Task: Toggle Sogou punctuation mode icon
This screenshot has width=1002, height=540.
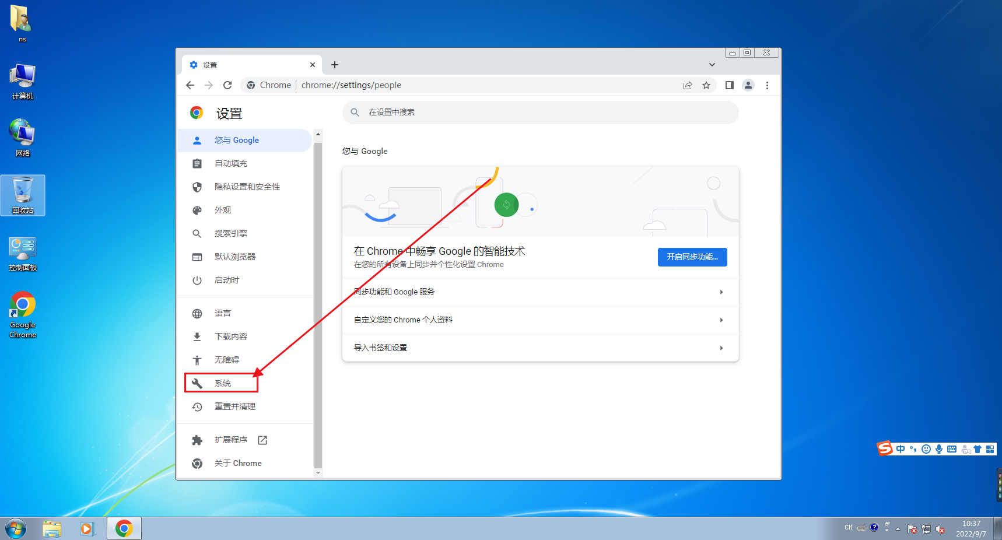Action: (x=913, y=449)
